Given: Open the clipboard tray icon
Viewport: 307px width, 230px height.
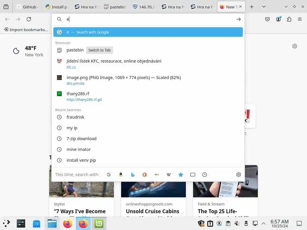Looking at the screenshot, I should [228, 223].
